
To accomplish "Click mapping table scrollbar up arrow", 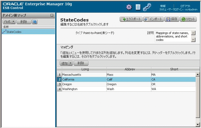I will (198, 74).
